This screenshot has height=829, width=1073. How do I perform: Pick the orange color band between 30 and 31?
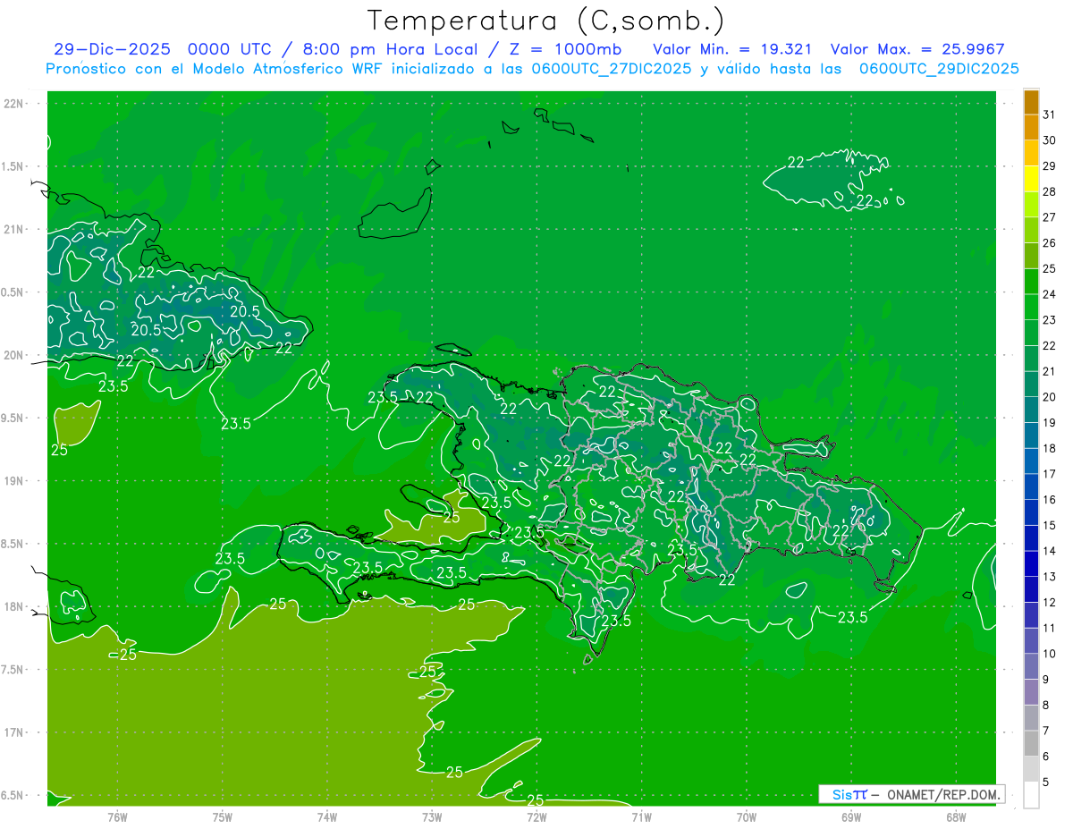pyautogui.click(x=1031, y=128)
